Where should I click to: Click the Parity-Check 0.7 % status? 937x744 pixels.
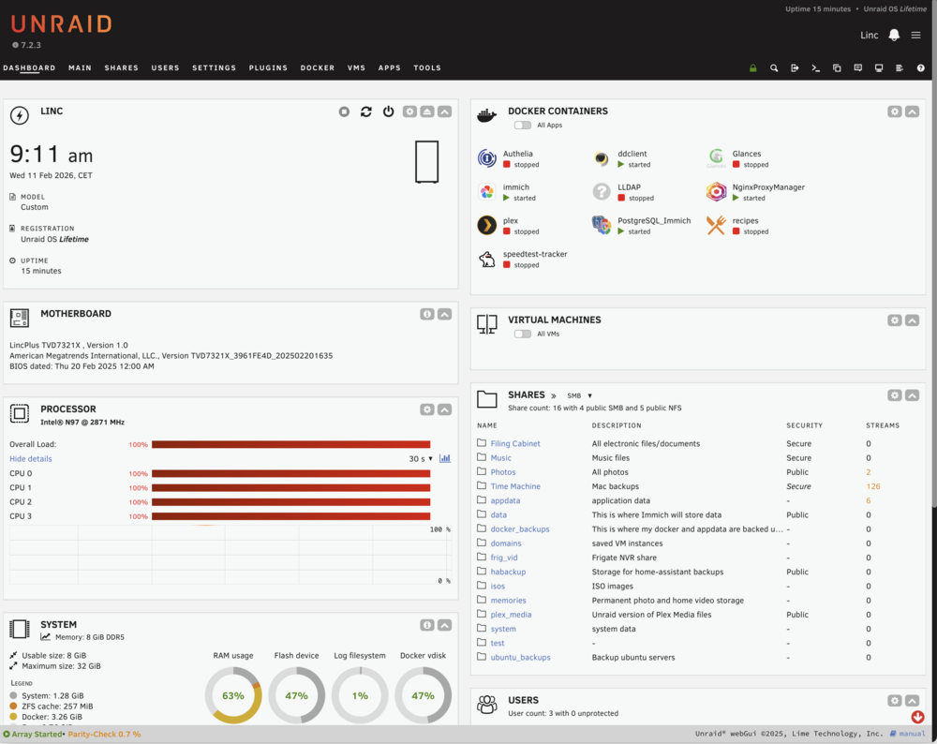(x=105, y=735)
